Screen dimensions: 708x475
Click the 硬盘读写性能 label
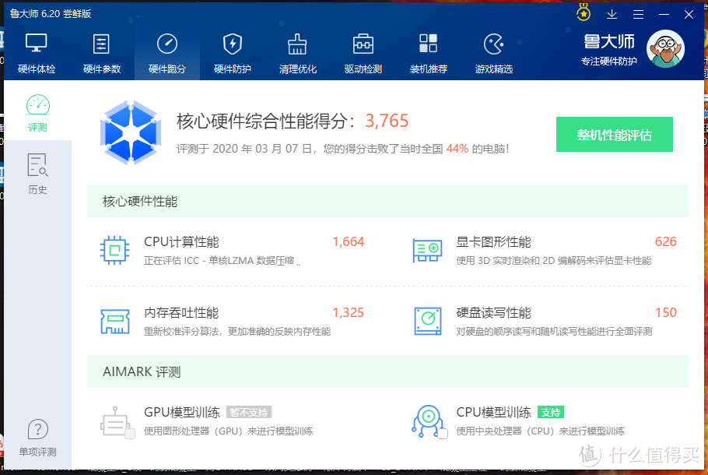point(493,313)
